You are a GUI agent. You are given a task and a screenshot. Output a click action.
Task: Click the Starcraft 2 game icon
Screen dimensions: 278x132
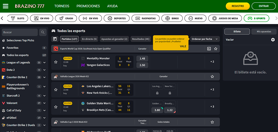3,96
